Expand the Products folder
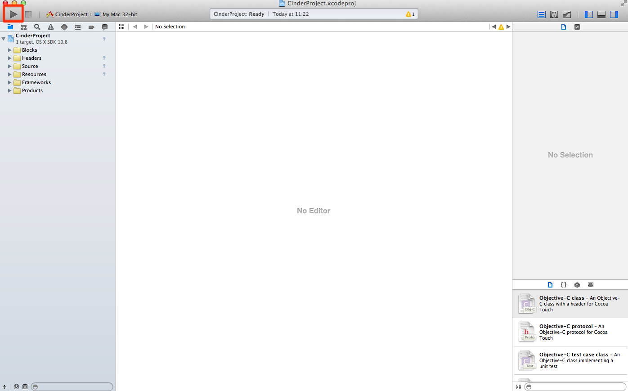The image size is (628, 391). pyautogui.click(x=9, y=90)
